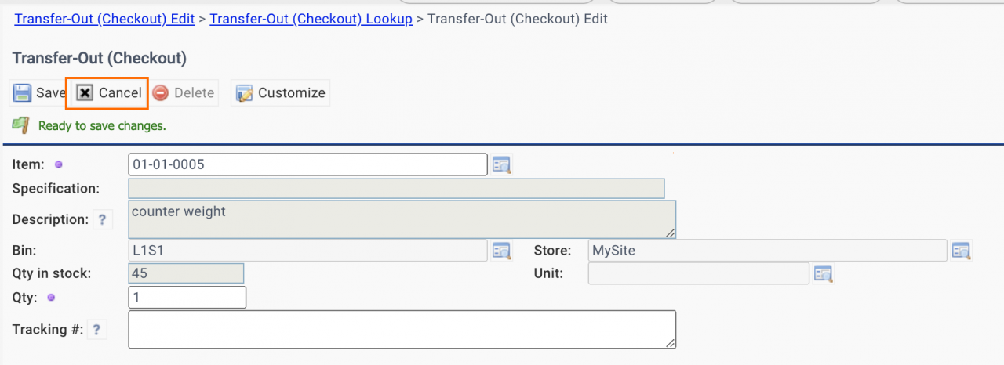Screen dimensions: 1004x365
Task: Open the Unit lookup icon
Action: pos(823,273)
